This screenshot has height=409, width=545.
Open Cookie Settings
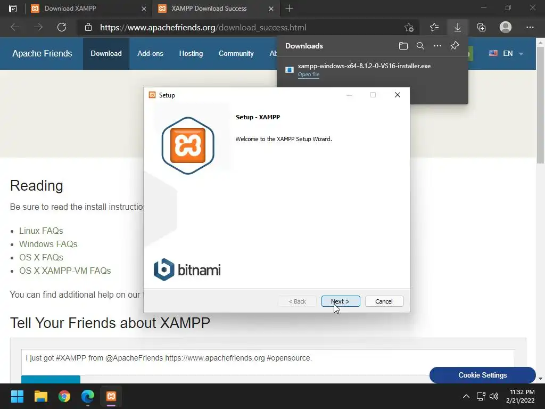point(482,375)
